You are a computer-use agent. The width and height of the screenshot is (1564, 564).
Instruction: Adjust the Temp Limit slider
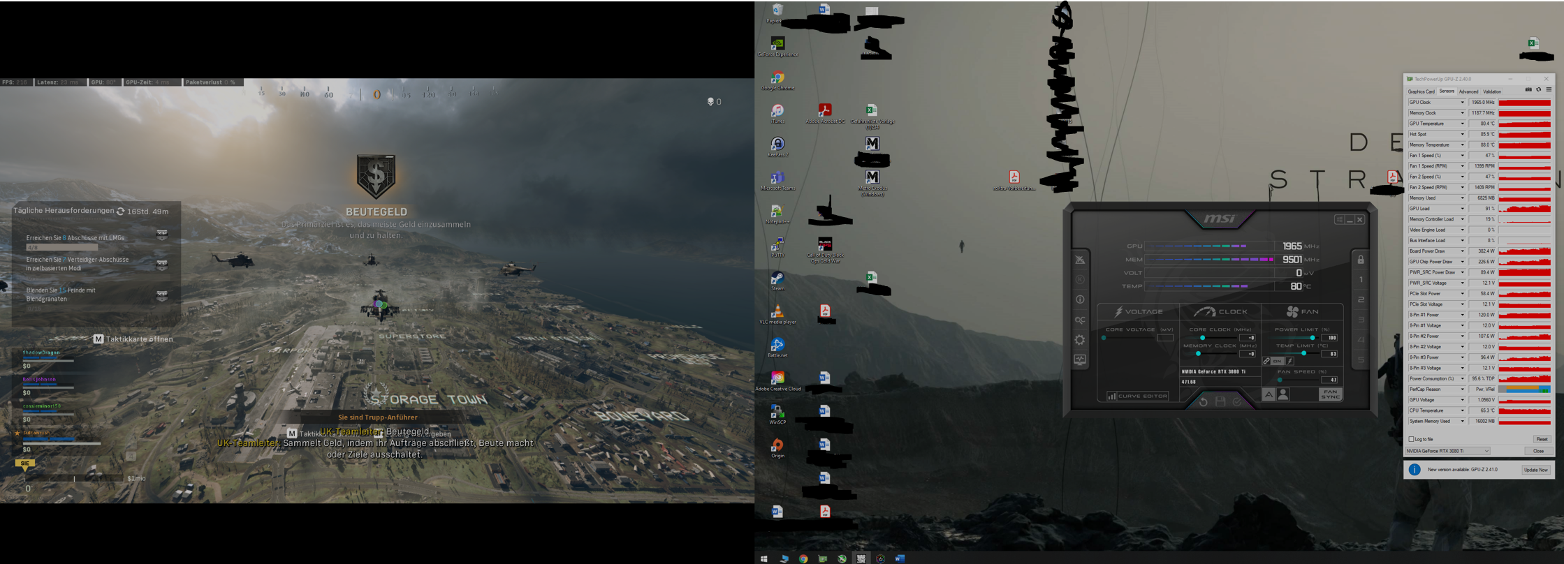1293,353
